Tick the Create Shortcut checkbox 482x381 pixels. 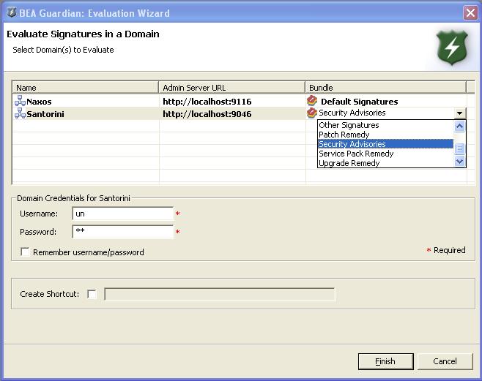point(92,294)
